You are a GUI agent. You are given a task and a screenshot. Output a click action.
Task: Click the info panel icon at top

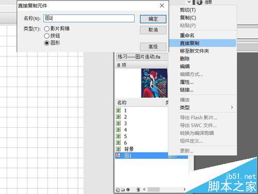point(199,2)
